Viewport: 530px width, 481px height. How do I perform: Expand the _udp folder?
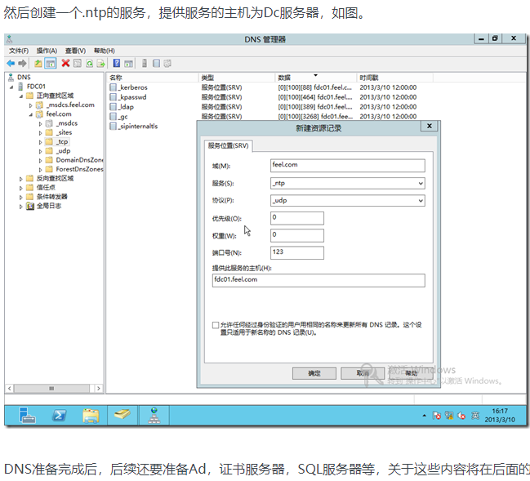coord(40,151)
